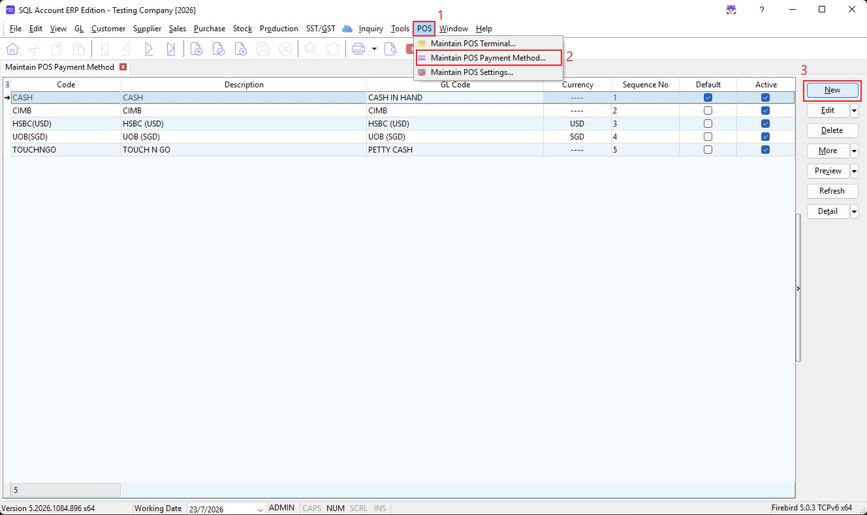This screenshot has width=867, height=515.
Task: Close the Maintain POS Payment Method tab
Action: pos(123,67)
